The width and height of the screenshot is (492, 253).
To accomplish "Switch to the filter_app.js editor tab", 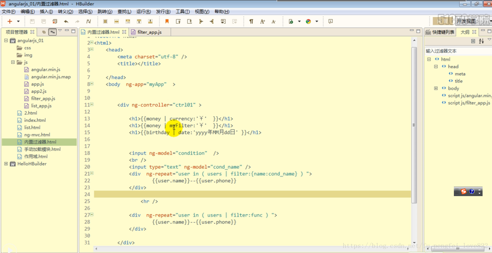I will coord(149,32).
